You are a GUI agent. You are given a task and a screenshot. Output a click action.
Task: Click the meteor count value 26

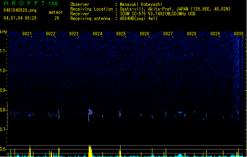(57, 18)
